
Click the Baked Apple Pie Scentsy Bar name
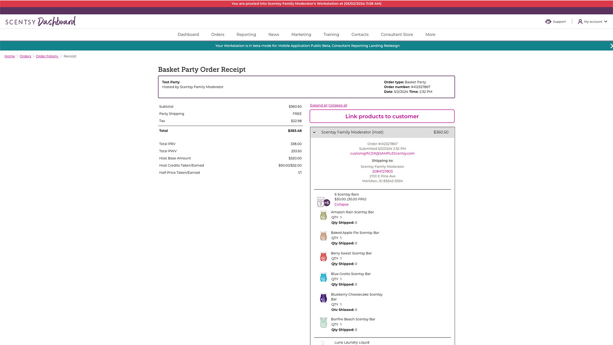pos(355,233)
